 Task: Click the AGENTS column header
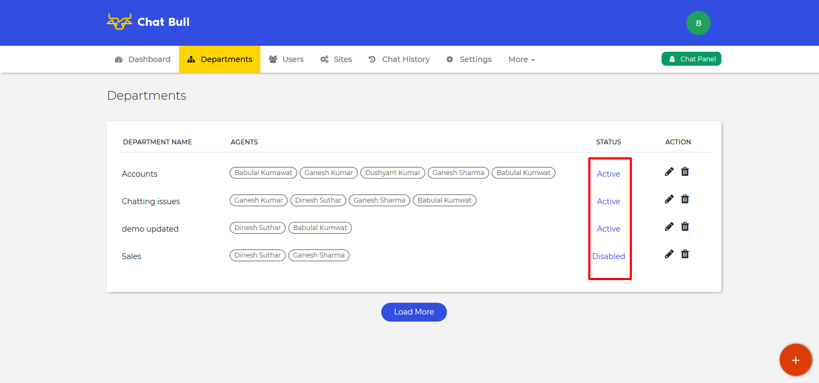pyautogui.click(x=244, y=142)
